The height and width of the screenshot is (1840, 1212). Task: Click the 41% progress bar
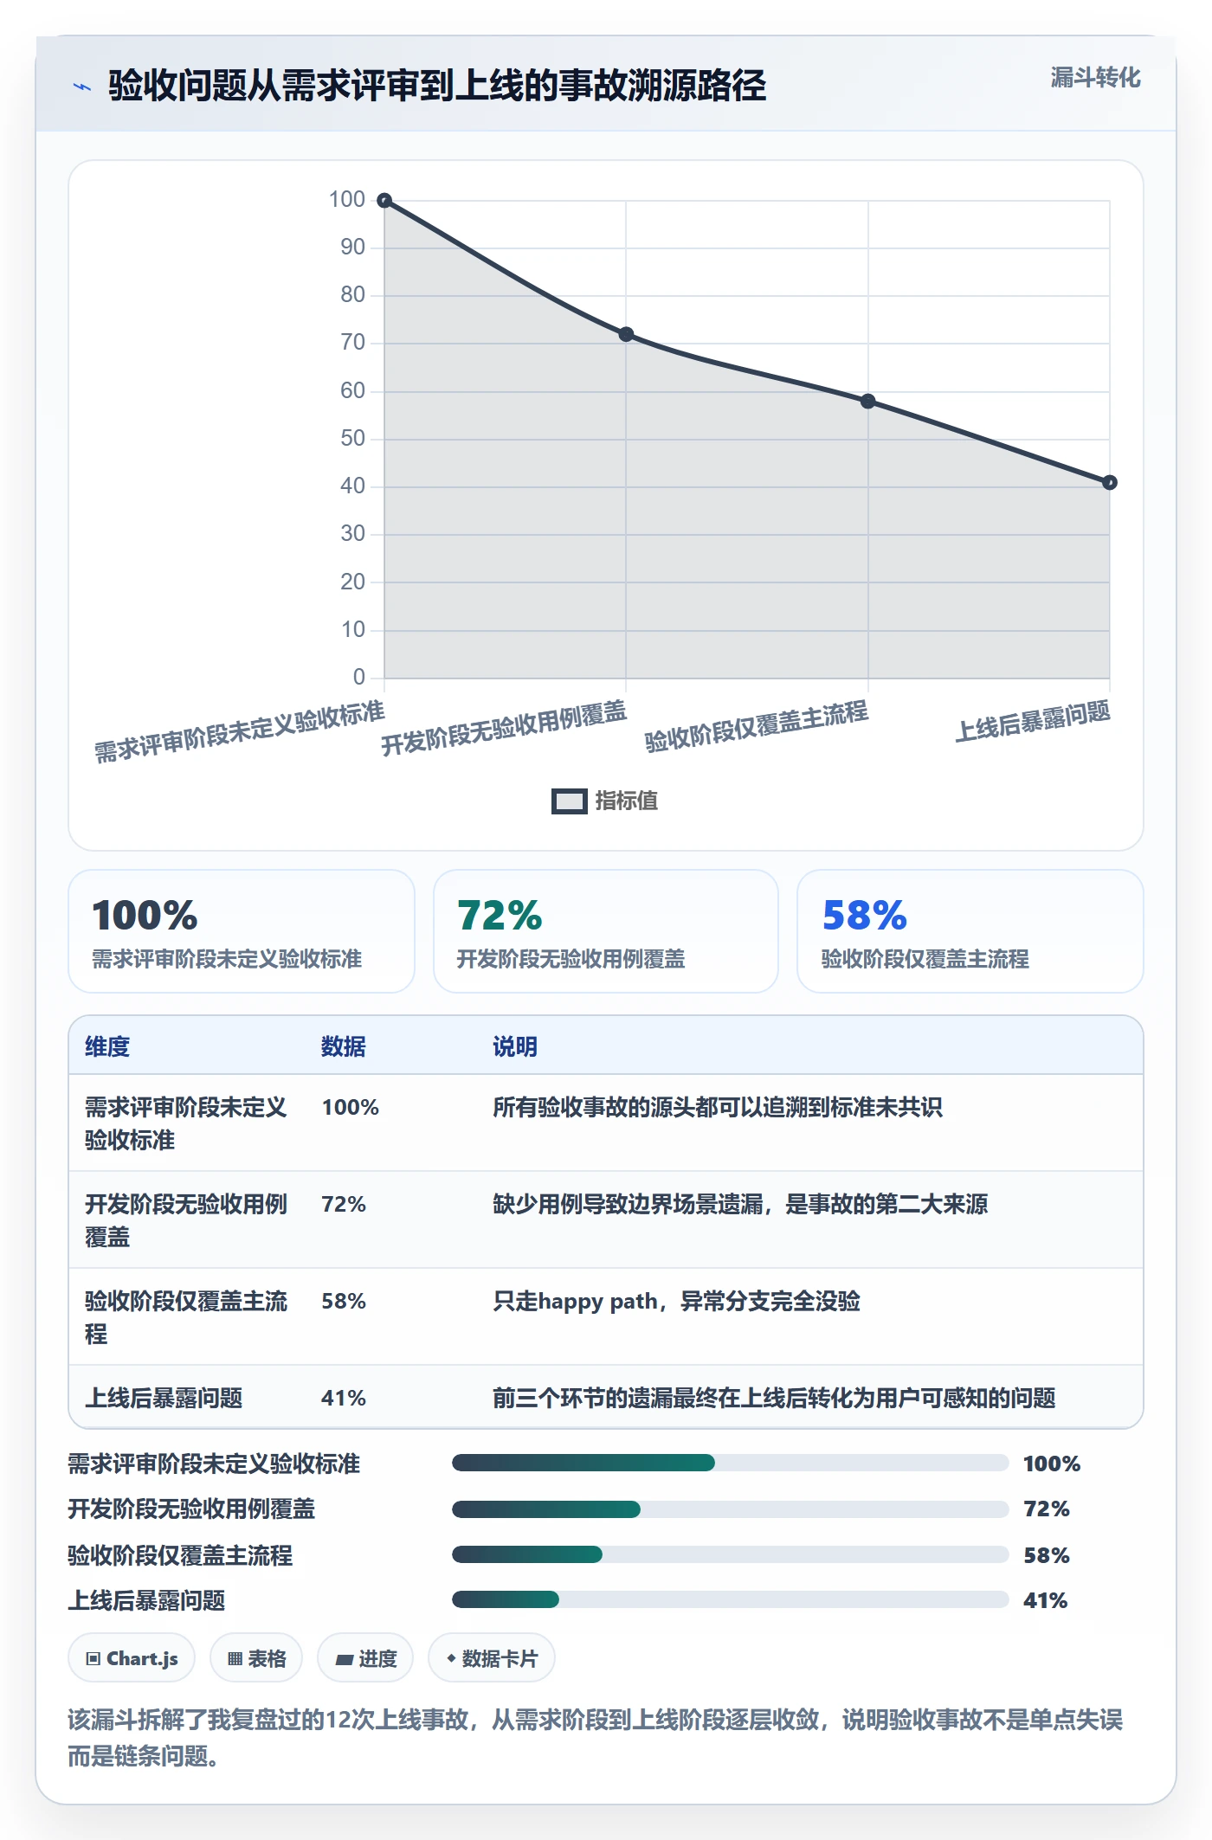pos(730,1599)
